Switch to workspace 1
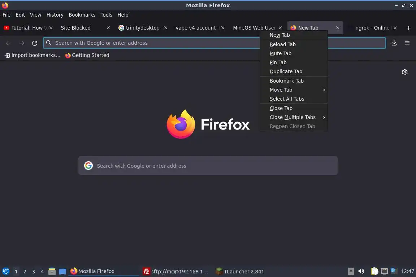The height and width of the screenshot is (277, 416). point(16,272)
